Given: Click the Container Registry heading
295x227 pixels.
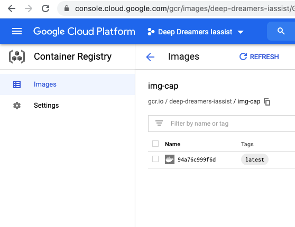Looking at the screenshot, I should click(x=72, y=56).
